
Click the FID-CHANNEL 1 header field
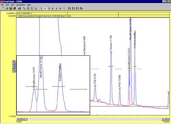click(x=42, y=13)
